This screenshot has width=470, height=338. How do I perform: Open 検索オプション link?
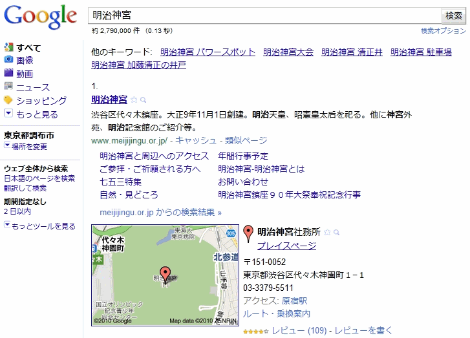[x=443, y=30]
